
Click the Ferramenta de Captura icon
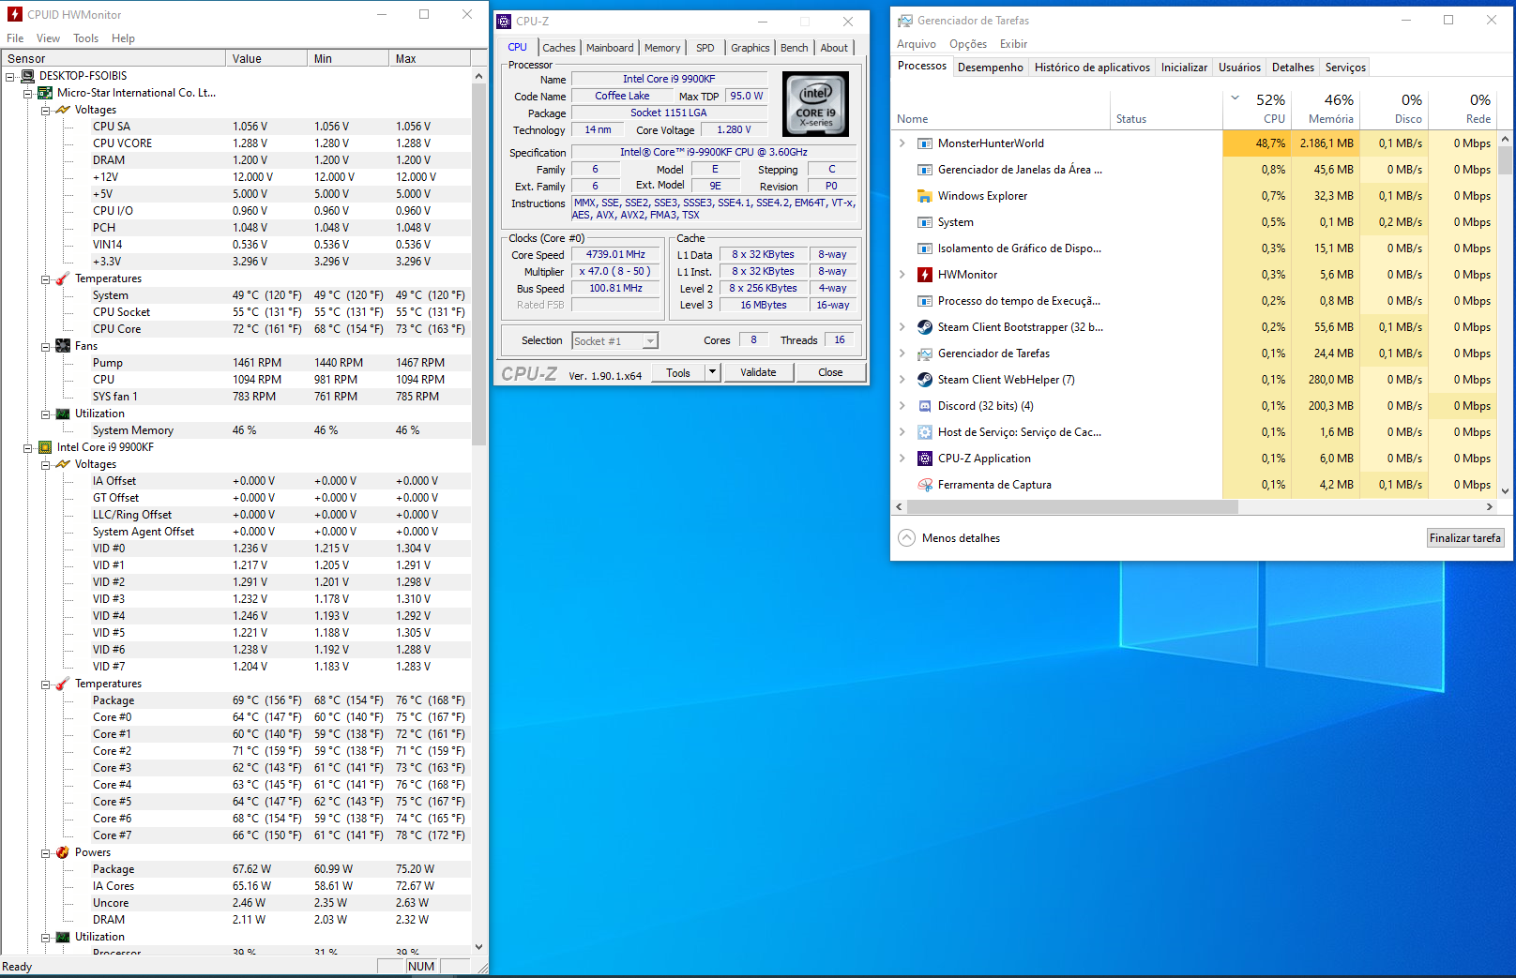pyautogui.click(x=924, y=485)
